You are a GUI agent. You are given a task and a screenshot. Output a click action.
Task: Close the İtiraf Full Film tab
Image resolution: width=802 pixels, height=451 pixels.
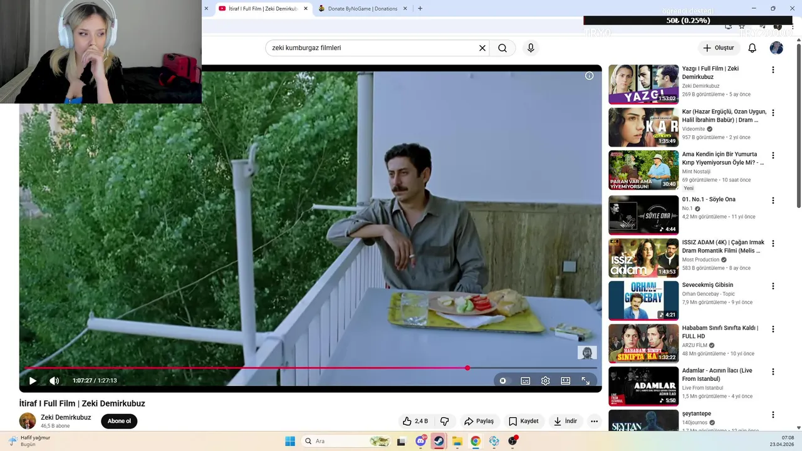(306, 9)
